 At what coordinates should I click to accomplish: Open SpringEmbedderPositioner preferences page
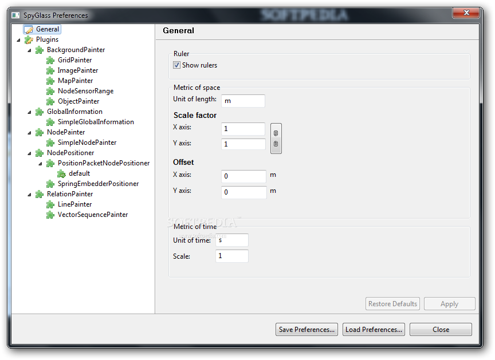[98, 184]
